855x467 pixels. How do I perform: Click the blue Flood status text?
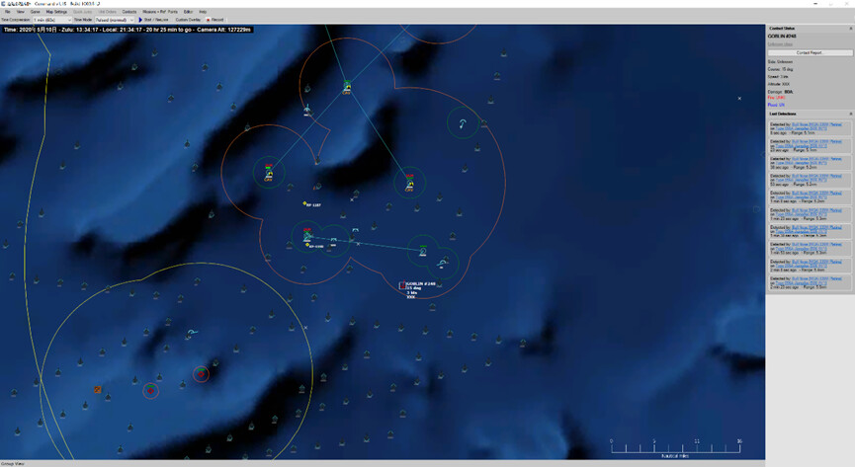point(776,105)
